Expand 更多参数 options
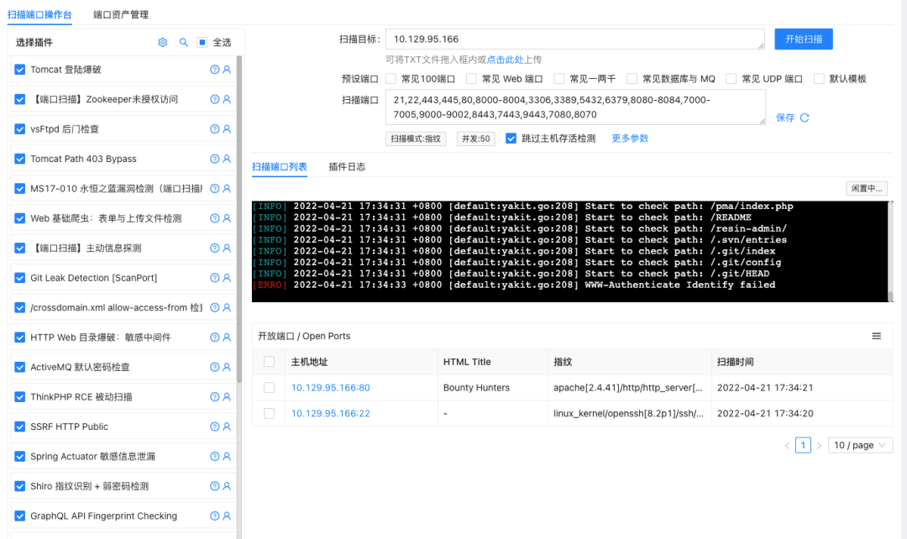 [630, 139]
